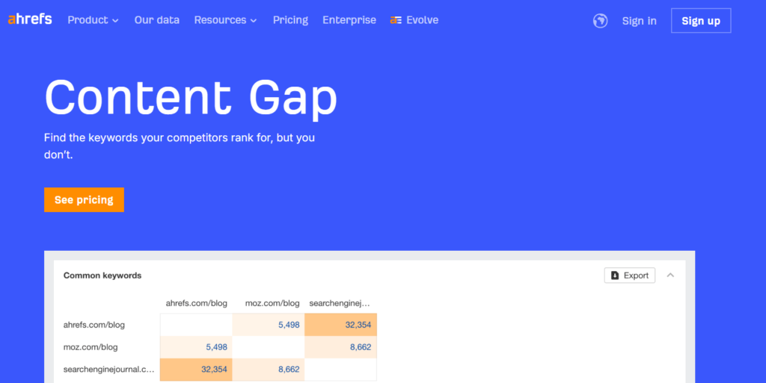
Task: Click the Sign up button
Action: click(701, 20)
